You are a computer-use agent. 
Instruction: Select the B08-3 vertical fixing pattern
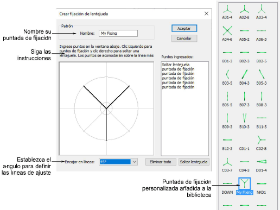pyautogui.click(x=262, y=99)
